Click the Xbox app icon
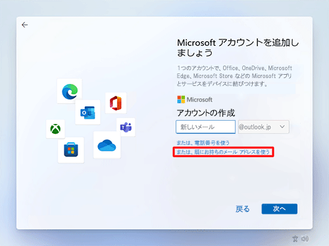The width and height of the screenshot is (329, 246). point(55,129)
